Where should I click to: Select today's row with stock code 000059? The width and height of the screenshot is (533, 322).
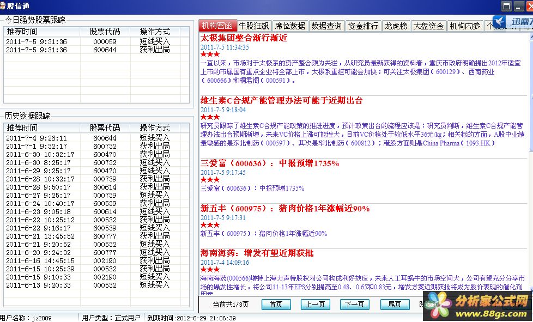click(x=96, y=42)
